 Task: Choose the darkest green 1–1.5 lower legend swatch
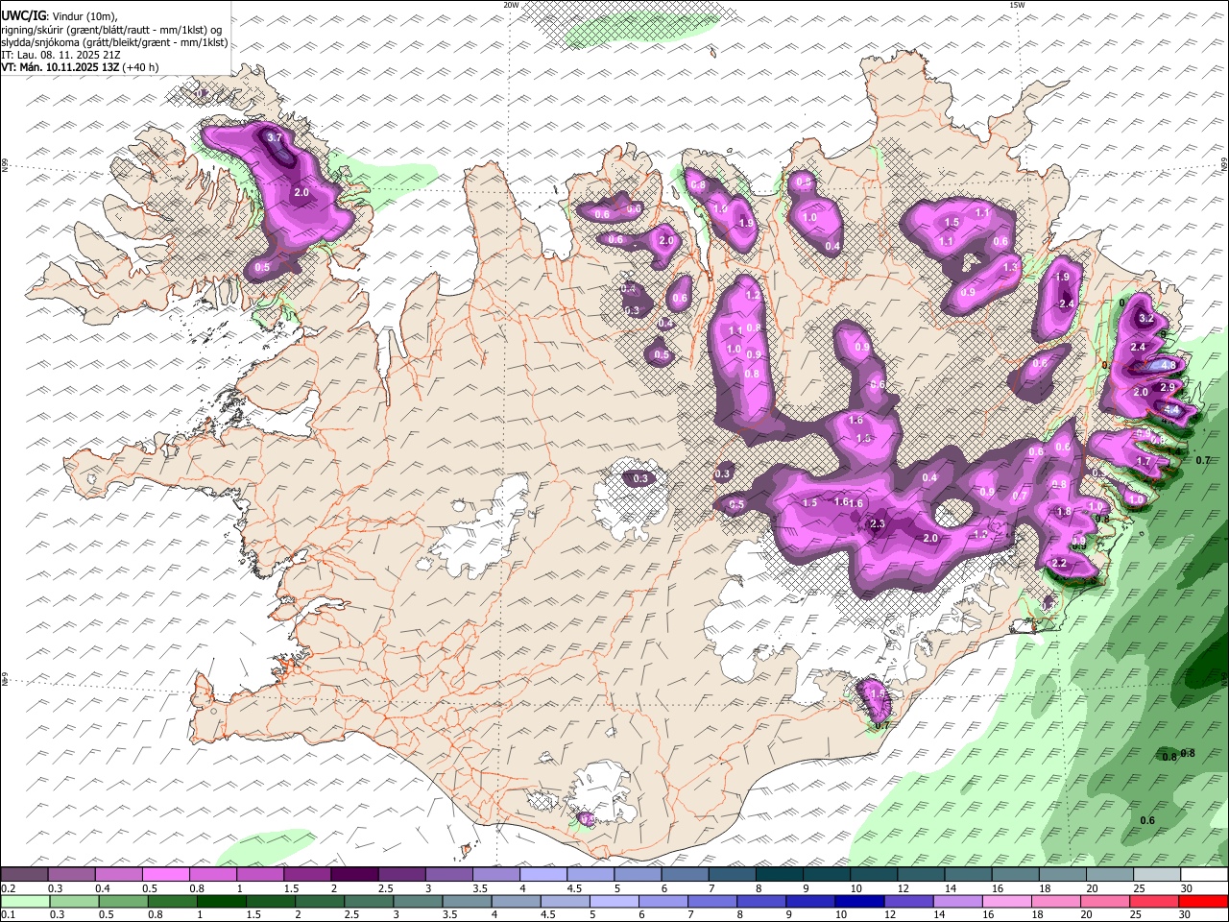221,902
